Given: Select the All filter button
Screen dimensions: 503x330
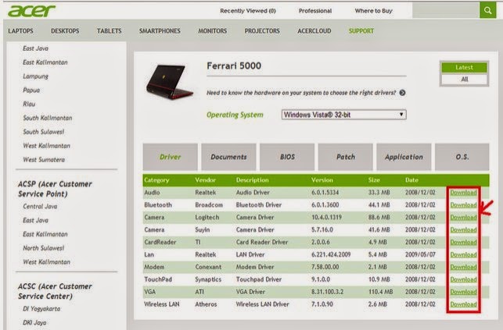Looking at the screenshot, I should coord(464,80).
